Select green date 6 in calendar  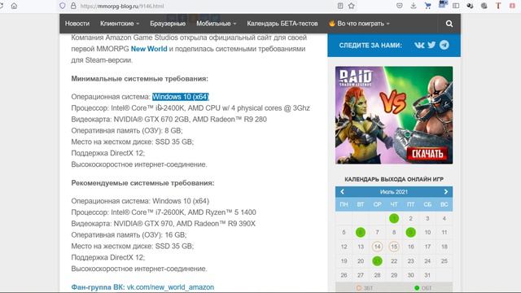click(361, 232)
